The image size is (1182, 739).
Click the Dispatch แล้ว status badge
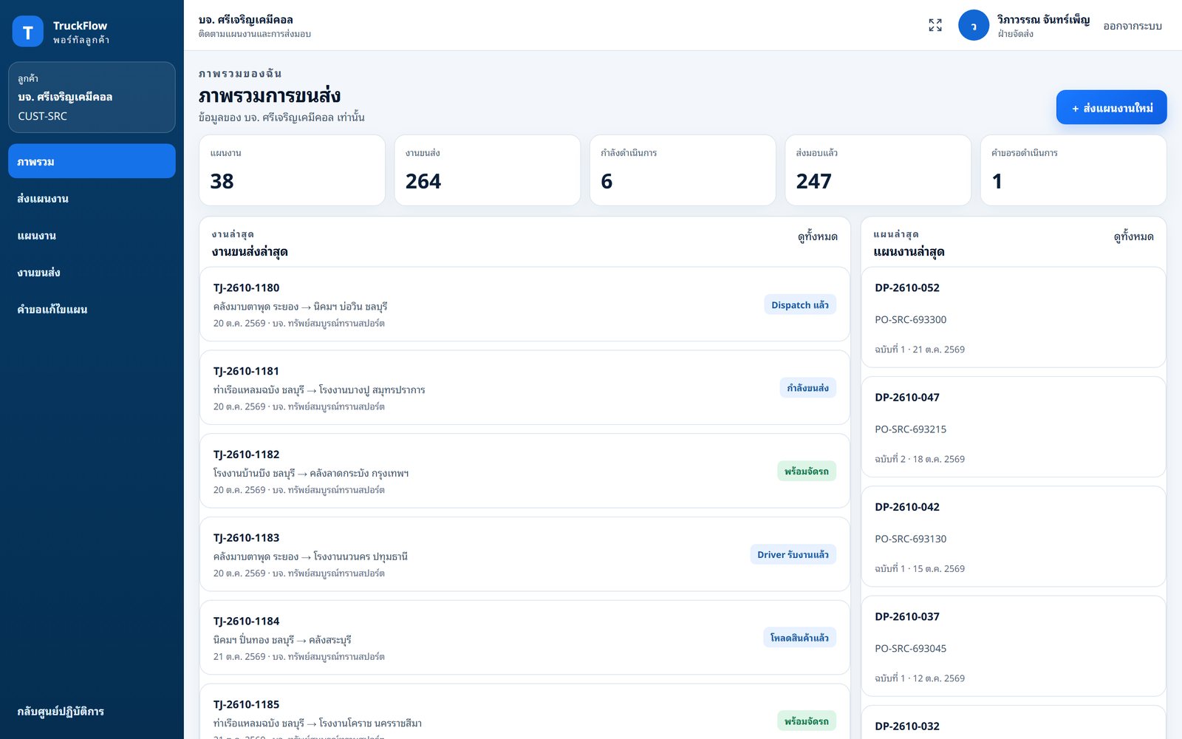click(x=800, y=304)
